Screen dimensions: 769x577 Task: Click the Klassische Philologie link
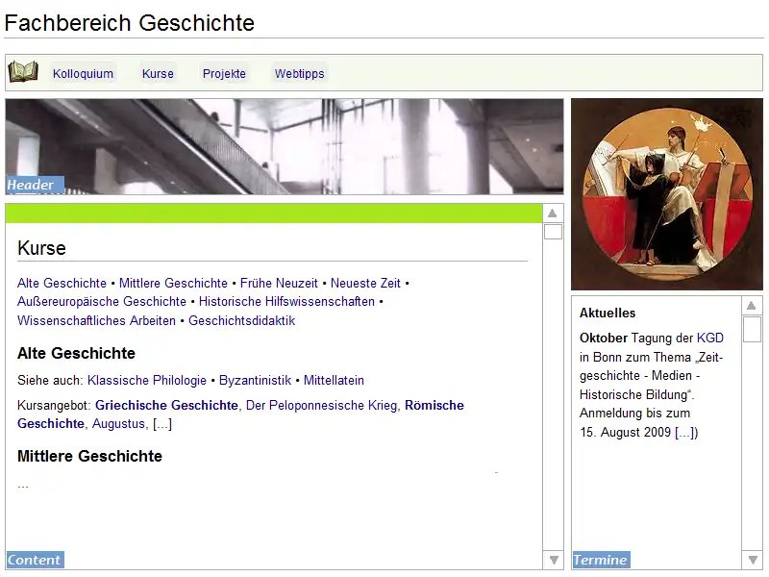point(147,381)
